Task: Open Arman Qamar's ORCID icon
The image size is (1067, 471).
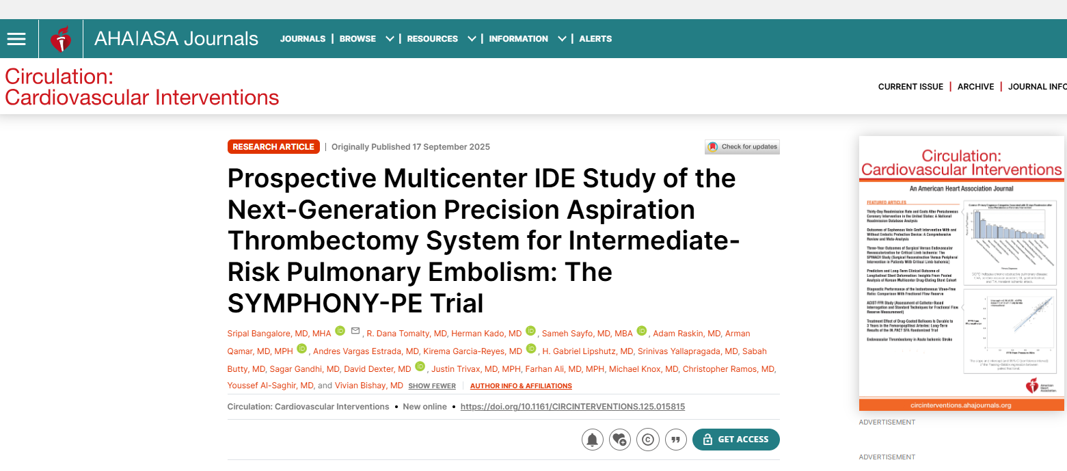Action: (301, 349)
